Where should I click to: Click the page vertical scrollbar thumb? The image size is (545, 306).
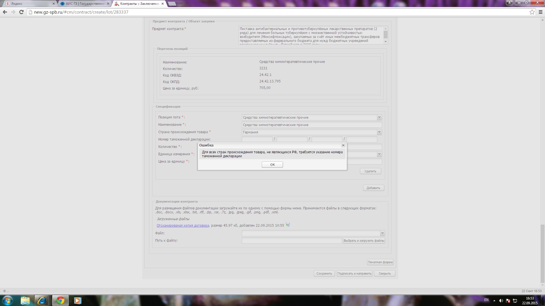pos(542,254)
